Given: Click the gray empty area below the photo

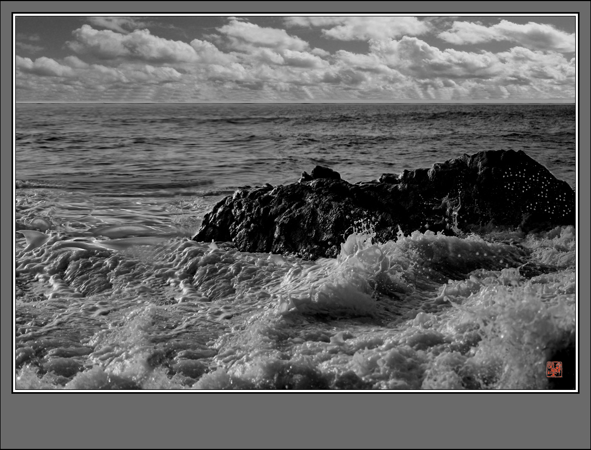Looking at the screenshot, I should coord(295,421).
